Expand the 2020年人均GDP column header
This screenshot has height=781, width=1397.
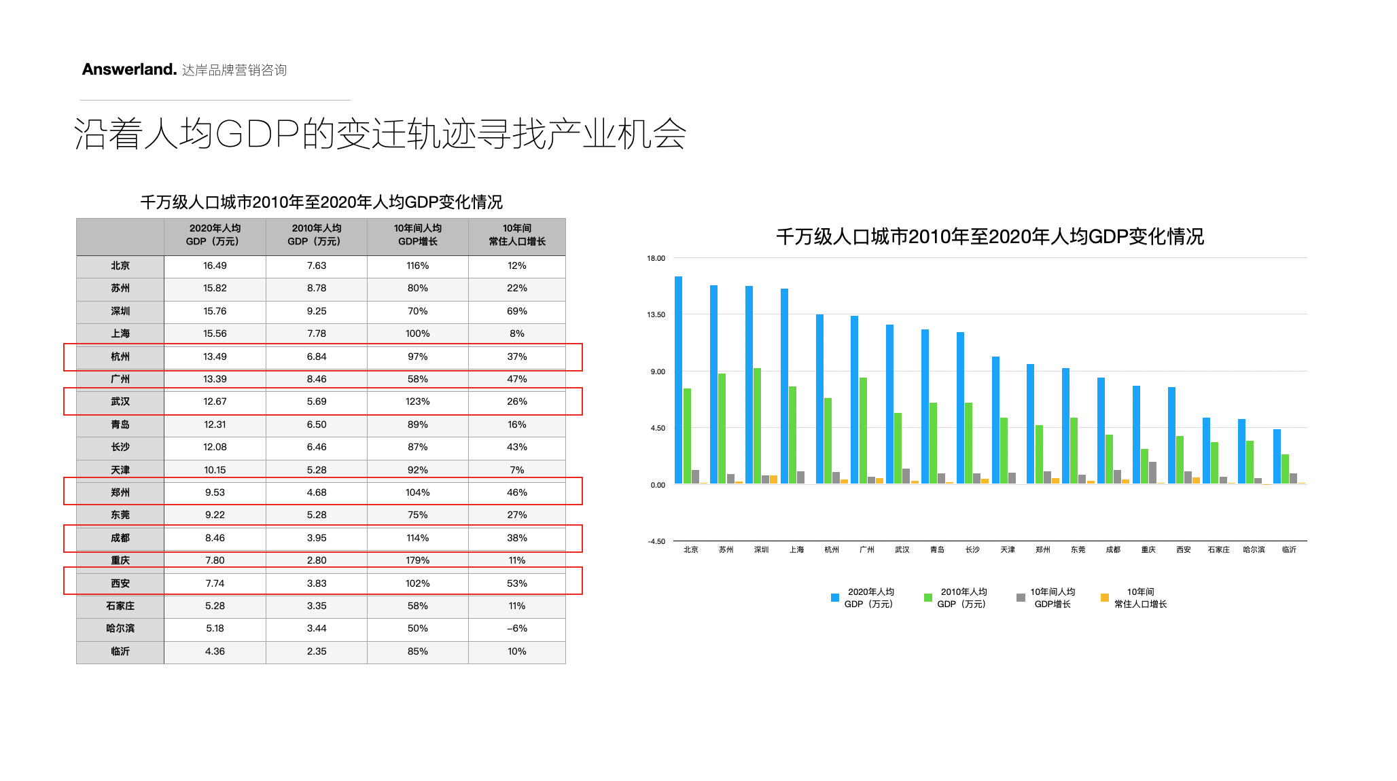tap(214, 234)
